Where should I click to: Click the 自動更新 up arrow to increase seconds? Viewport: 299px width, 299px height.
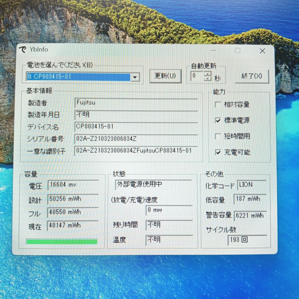pyautogui.click(x=207, y=74)
